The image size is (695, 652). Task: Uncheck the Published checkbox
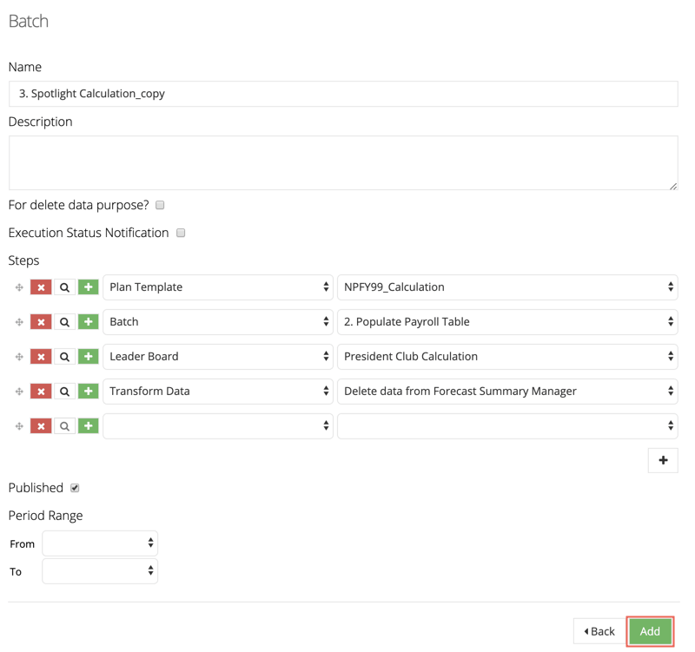(x=75, y=488)
